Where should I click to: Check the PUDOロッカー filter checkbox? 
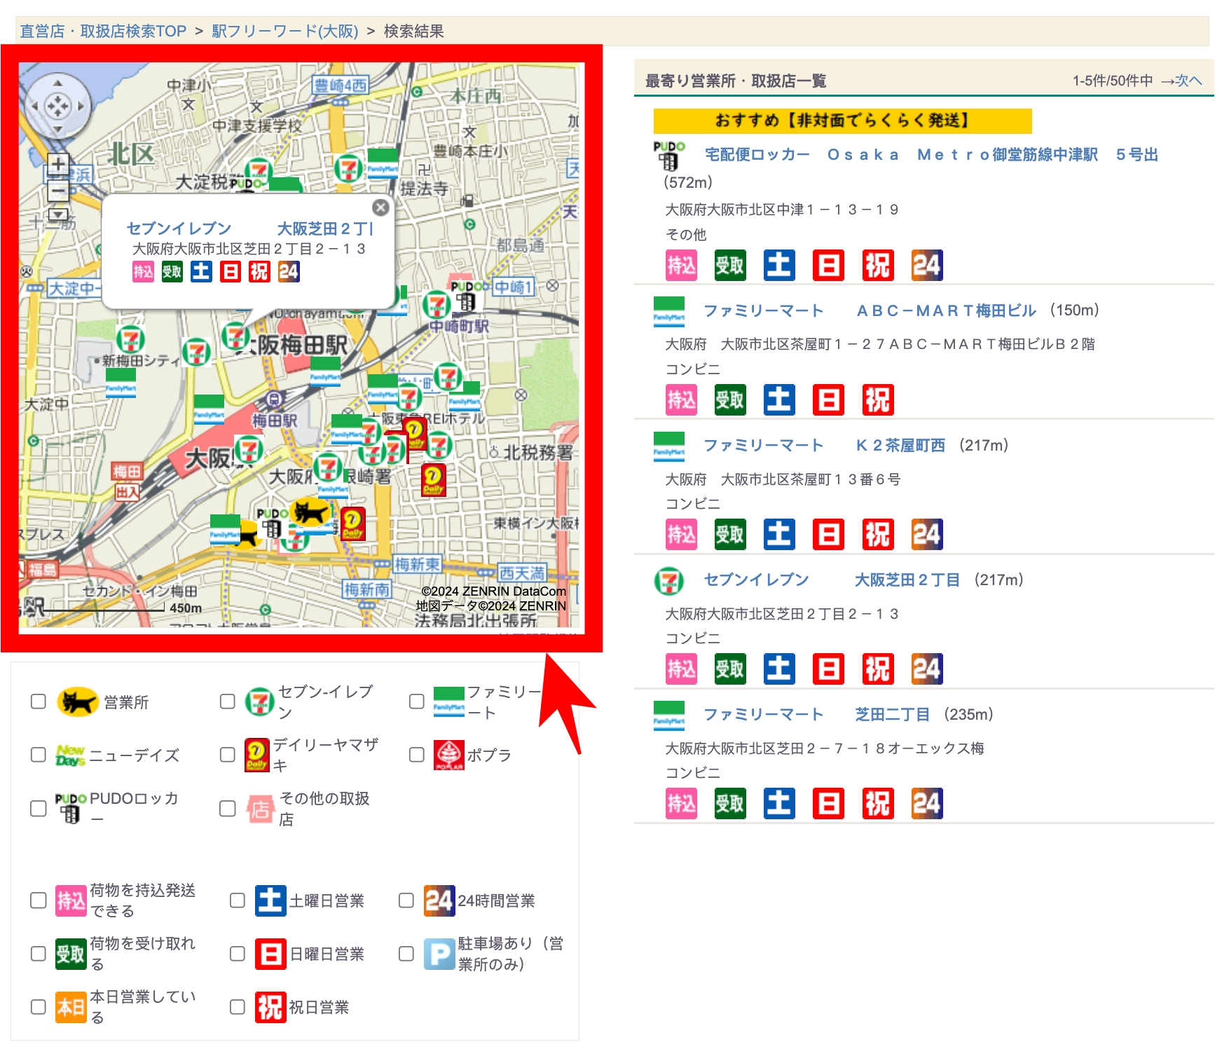pos(39,809)
